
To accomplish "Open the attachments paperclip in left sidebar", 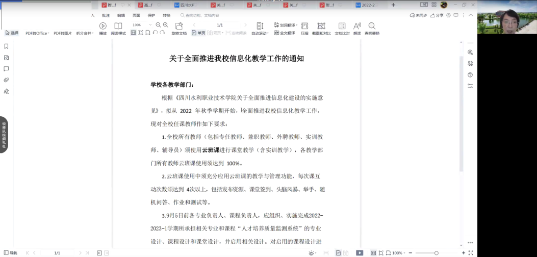I will 7,80.
